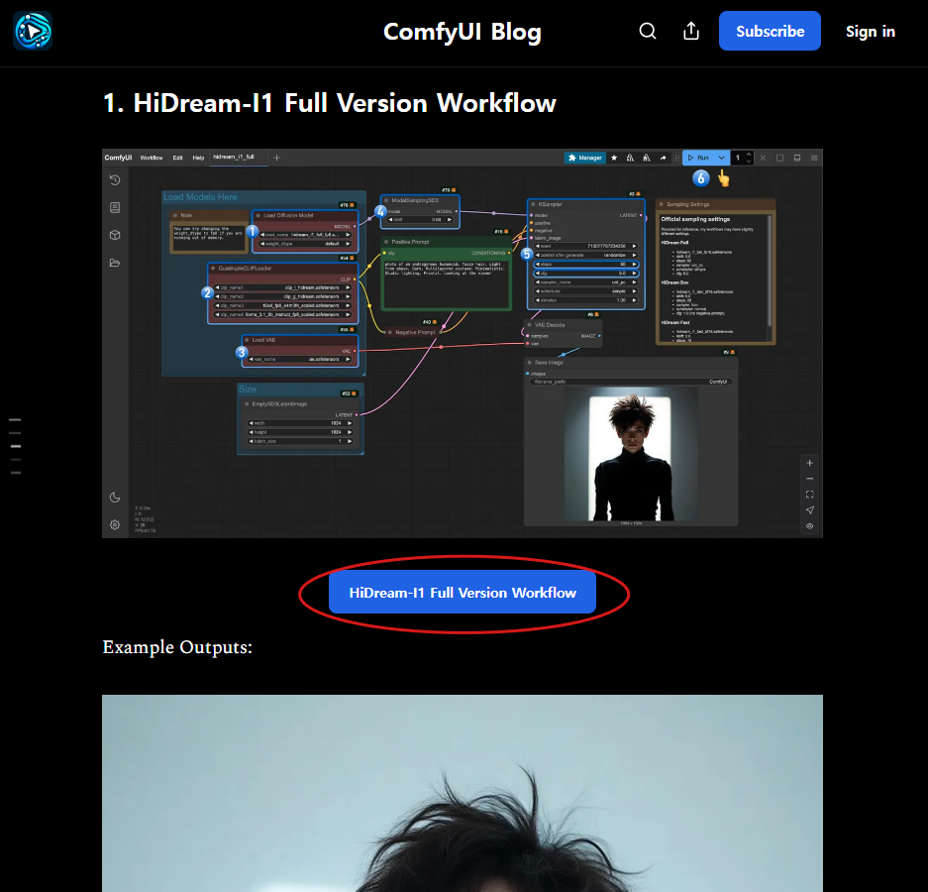Open the ComfyUI Blog title link
This screenshot has height=892, width=928.
pyautogui.click(x=463, y=32)
